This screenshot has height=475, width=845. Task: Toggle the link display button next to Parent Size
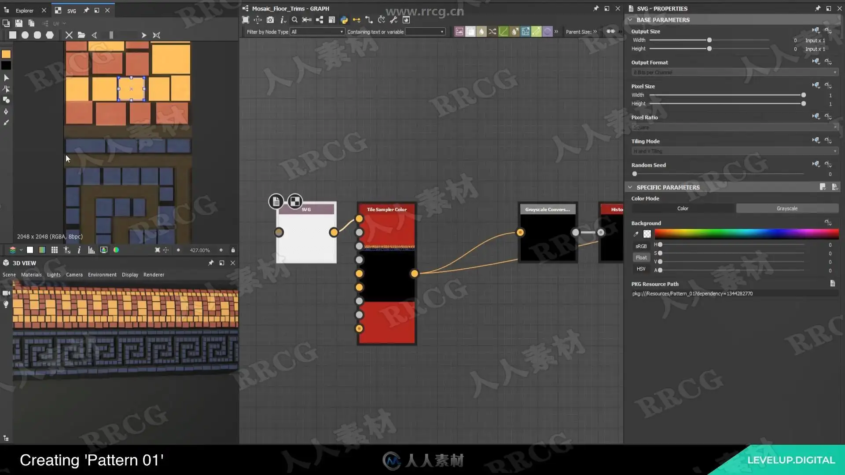(610, 32)
